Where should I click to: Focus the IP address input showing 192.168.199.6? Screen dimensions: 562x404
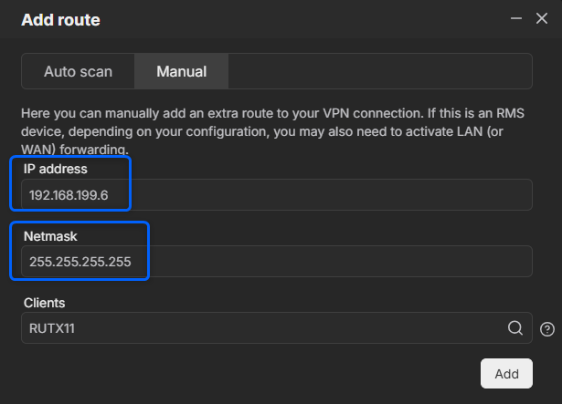[x=277, y=194]
